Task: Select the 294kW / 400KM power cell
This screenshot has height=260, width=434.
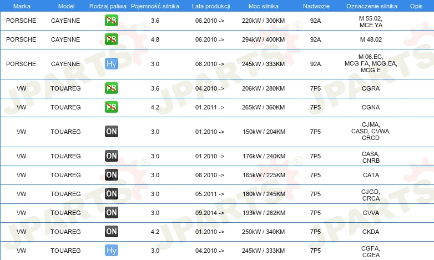Action: point(263,39)
